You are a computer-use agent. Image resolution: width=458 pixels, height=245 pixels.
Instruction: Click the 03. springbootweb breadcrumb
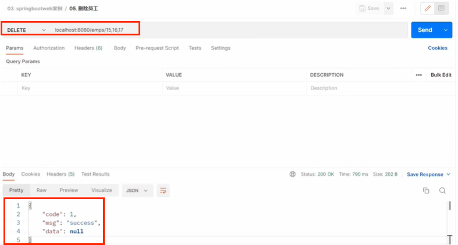[35, 9]
